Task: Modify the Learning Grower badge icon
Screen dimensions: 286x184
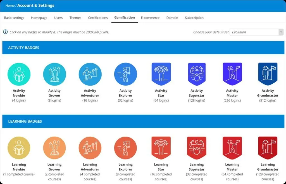Action: (54, 148)
